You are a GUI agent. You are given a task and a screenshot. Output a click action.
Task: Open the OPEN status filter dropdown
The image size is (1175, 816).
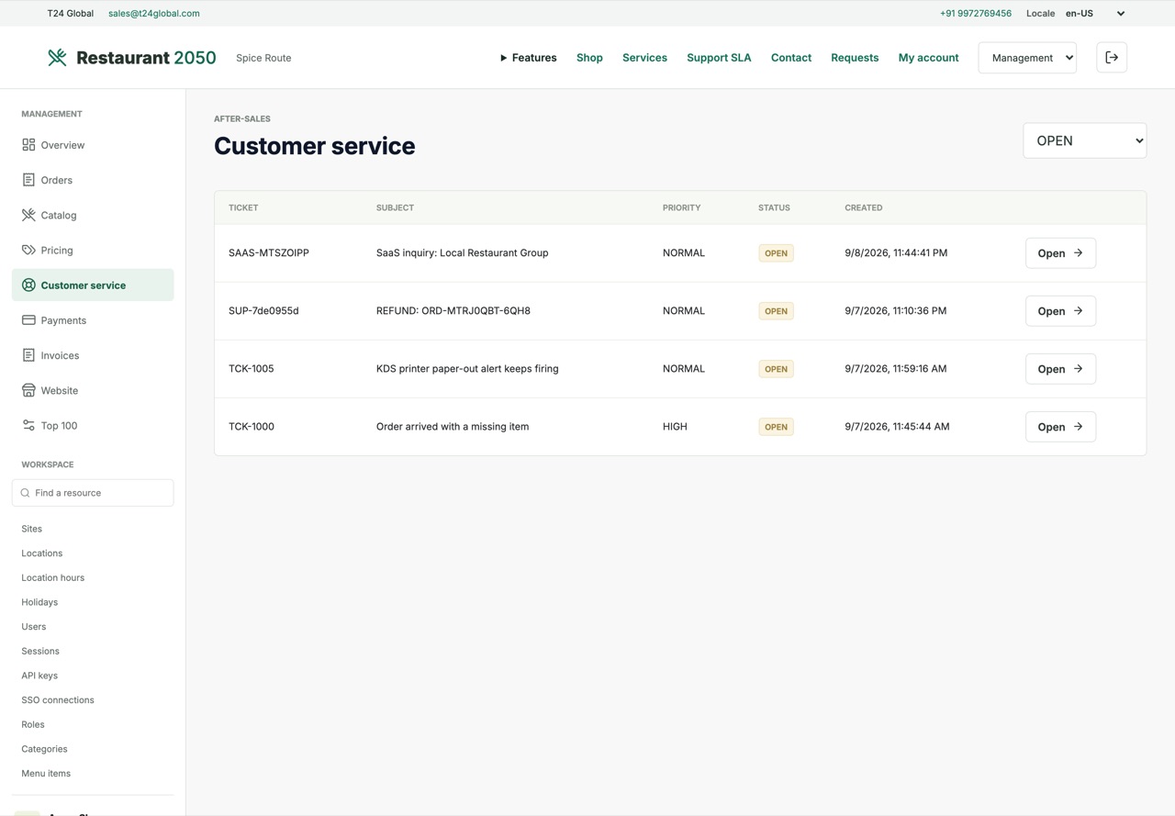click(x=1085, y=140)
